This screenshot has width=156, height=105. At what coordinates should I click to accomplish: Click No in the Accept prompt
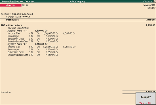pos(149,103)
